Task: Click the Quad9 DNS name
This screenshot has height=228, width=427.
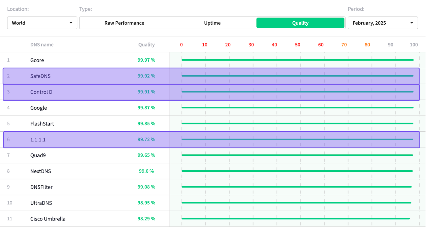Action: 38,155
